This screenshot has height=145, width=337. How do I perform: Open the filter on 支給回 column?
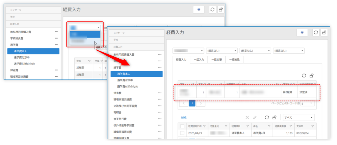312,126
